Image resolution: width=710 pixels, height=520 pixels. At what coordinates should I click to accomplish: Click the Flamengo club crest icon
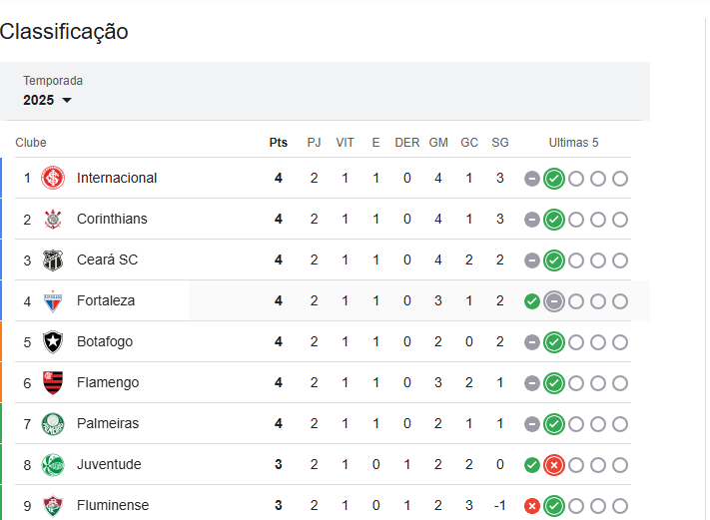(x=53, y=382)
